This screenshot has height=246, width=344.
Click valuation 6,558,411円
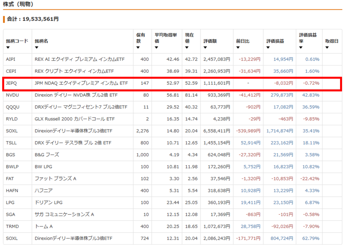point(217,131)
